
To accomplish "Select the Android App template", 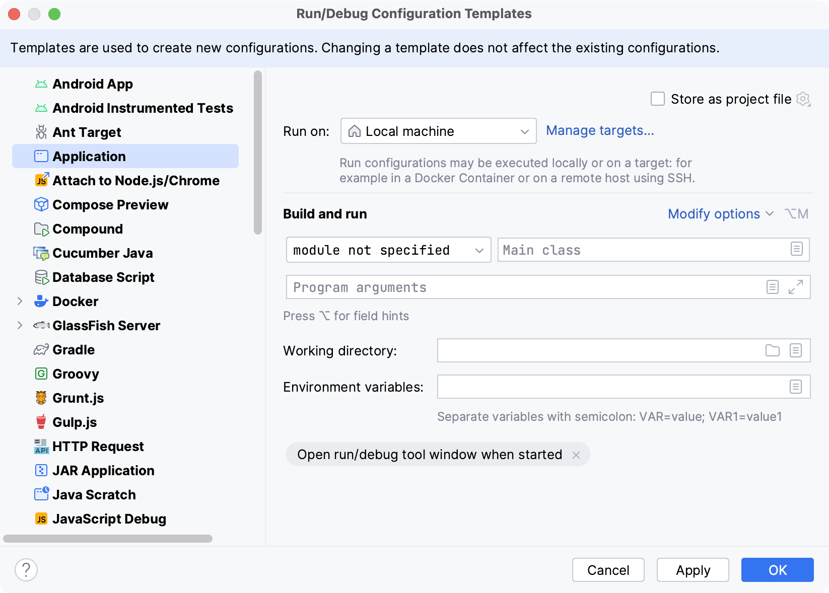I will tap(125, 84).
